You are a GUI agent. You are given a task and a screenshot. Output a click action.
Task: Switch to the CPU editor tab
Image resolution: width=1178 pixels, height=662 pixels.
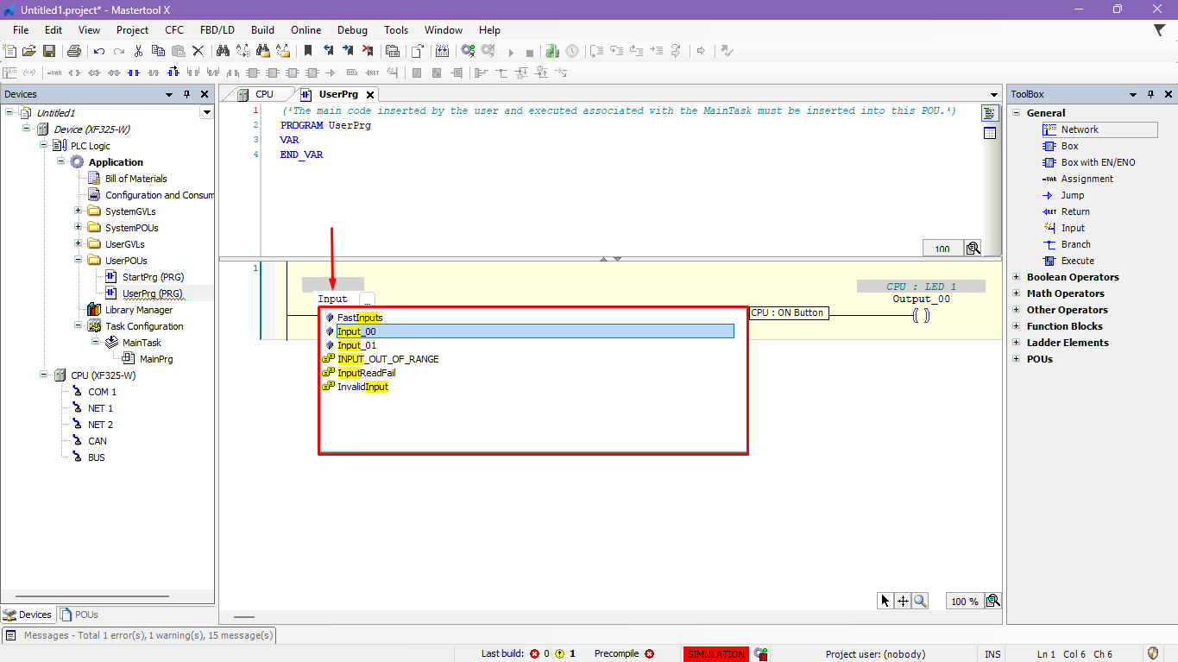point(263,94)
